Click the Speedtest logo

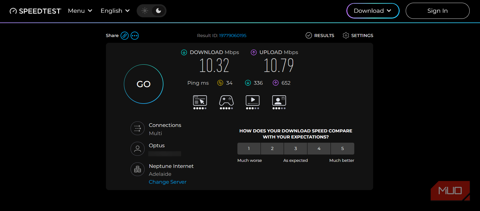point(35,11)
